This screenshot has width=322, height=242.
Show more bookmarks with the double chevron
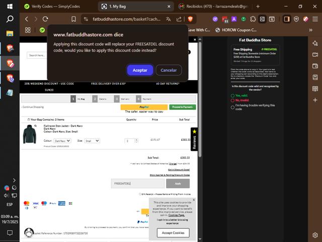(311, 30)
